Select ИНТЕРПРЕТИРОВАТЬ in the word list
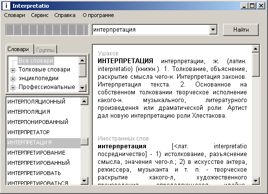The height and width of the screenshot is (194, 268). tap(43, 173)
